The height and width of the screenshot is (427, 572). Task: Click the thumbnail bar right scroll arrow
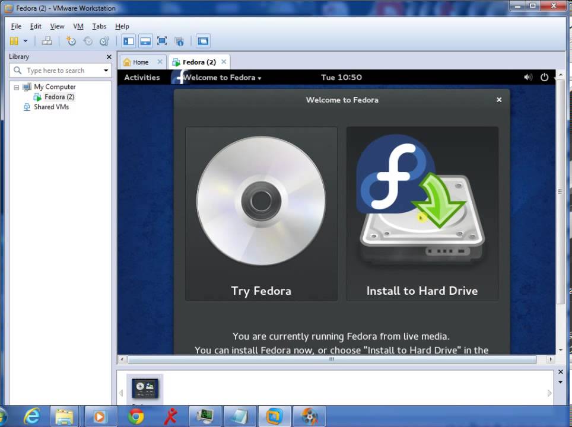pos(549,393)
